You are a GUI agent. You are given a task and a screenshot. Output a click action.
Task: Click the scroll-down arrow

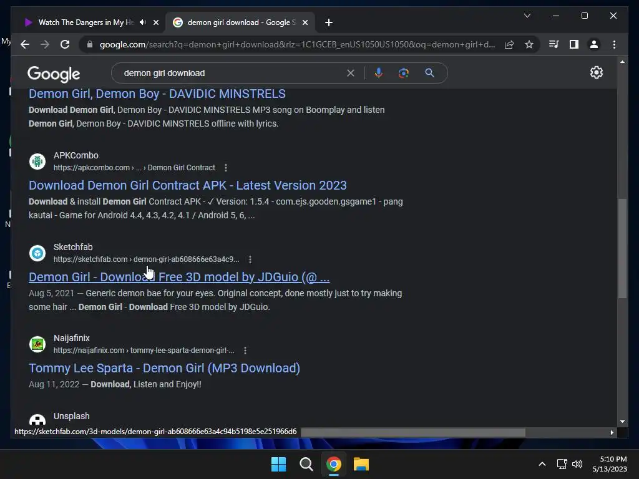point(622,422)
